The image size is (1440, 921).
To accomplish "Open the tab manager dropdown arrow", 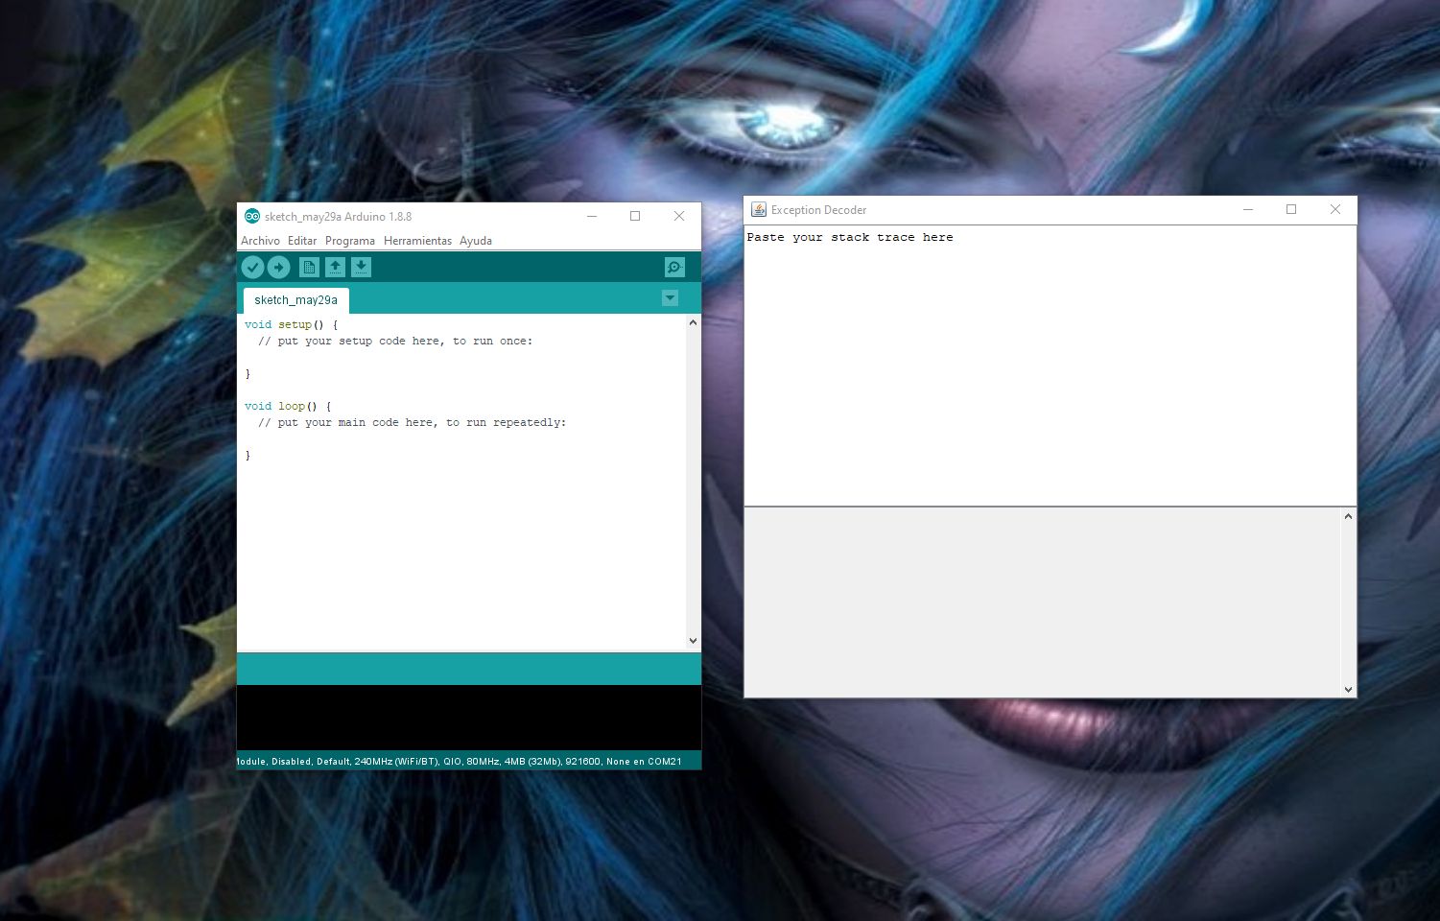I will [669, 298].
